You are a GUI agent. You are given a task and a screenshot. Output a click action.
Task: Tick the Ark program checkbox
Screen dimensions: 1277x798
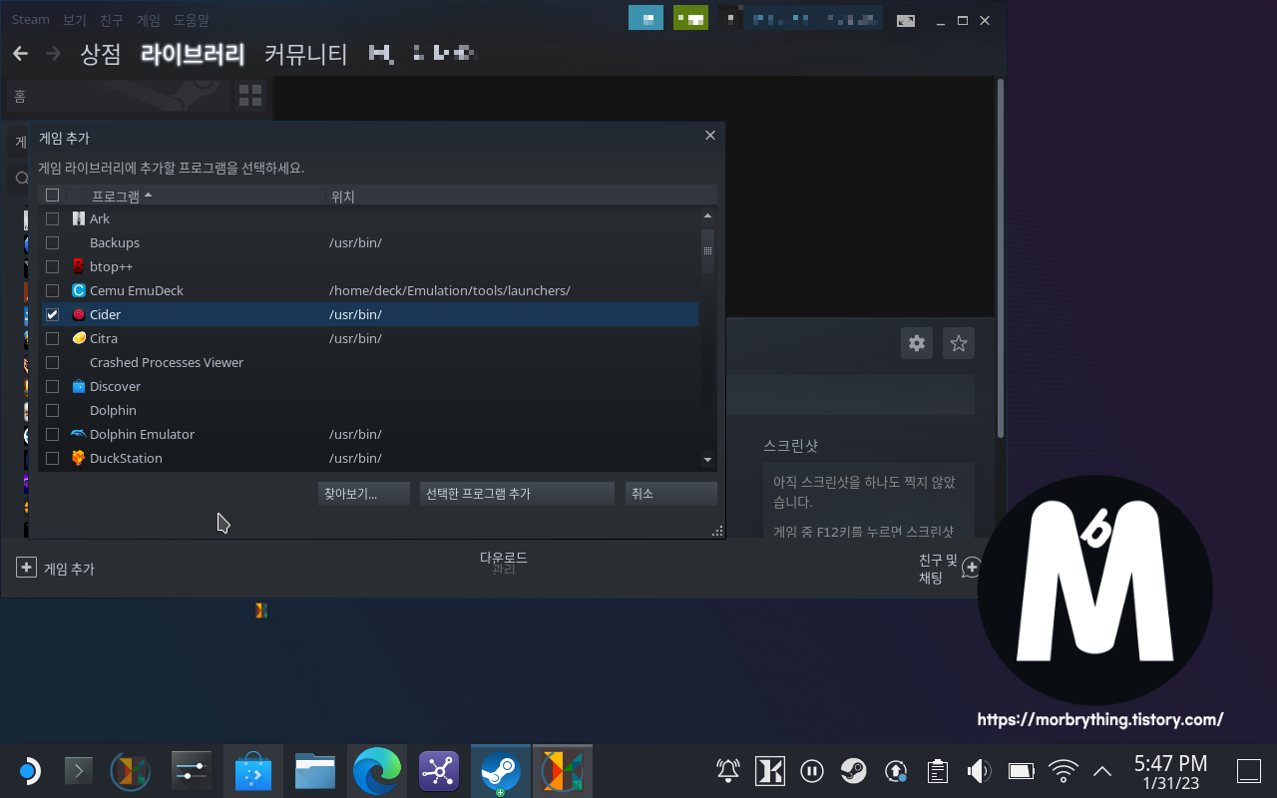(53, 218)
